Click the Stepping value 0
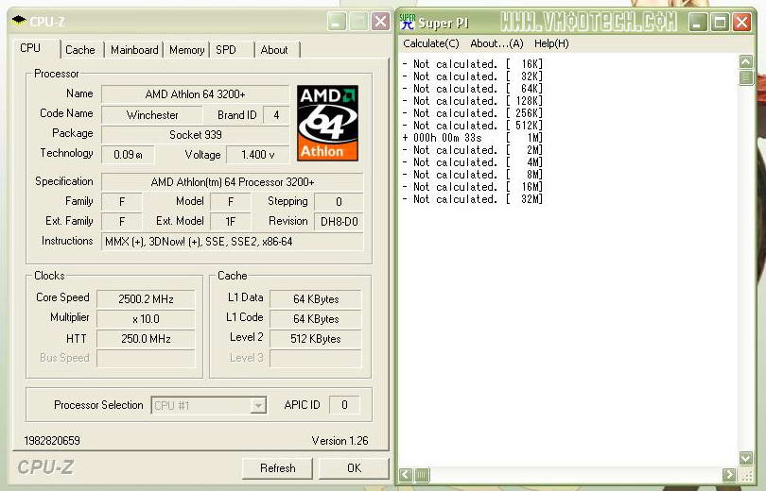 click(x=339, y=201)
